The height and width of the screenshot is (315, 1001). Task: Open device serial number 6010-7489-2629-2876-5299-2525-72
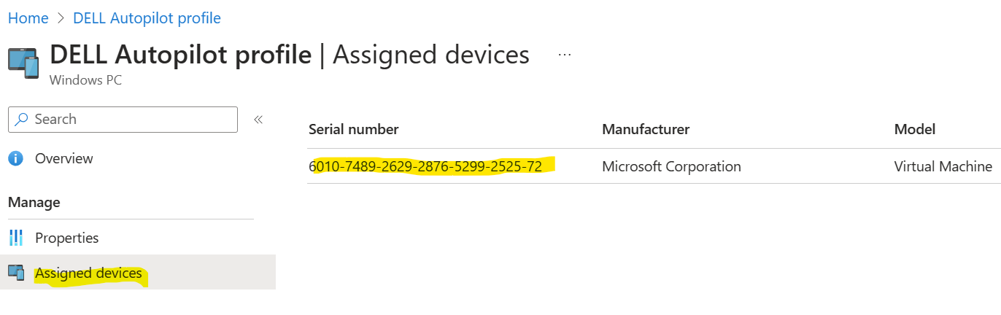click(x=425, y=166)
